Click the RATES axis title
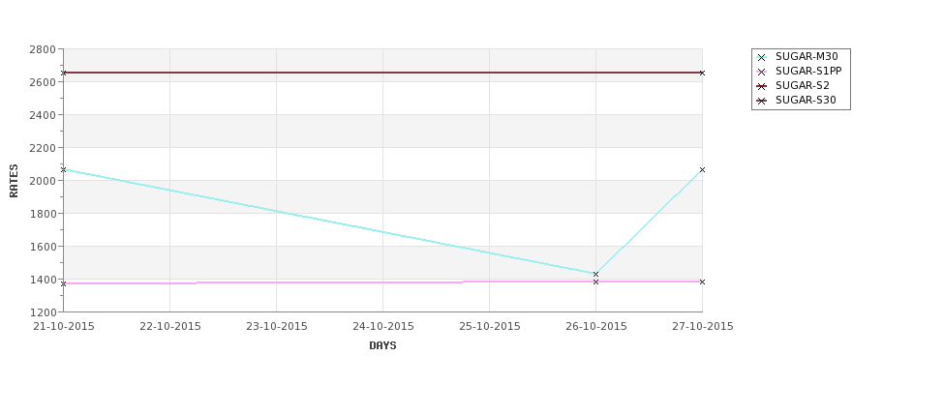This screenshot has height=415, width=944. pos(14,181)
